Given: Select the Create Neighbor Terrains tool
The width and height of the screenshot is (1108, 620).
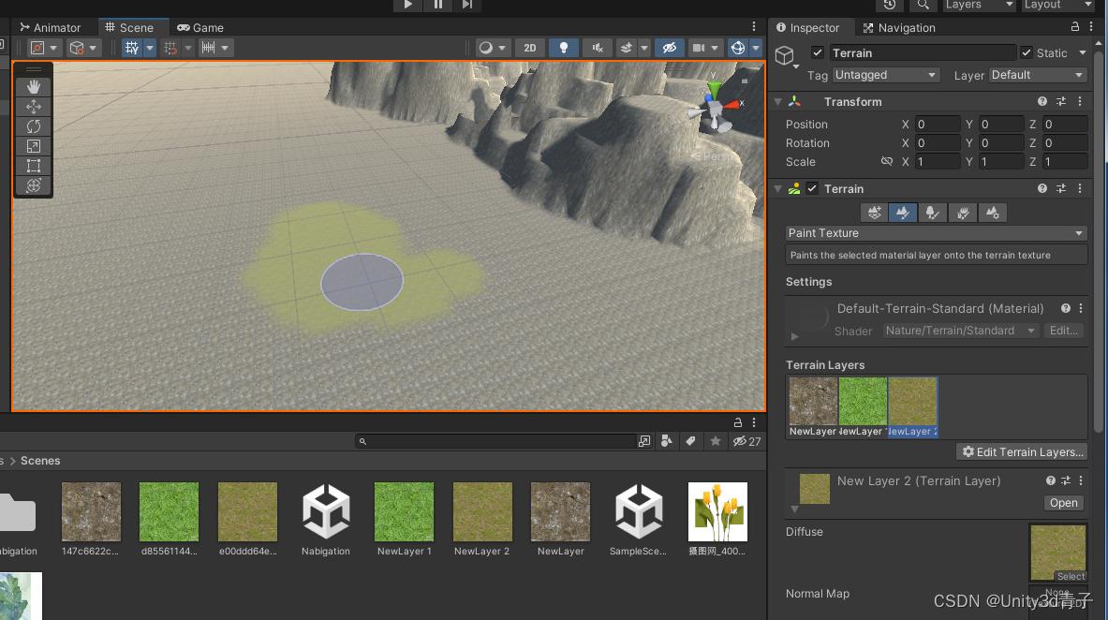Looking at the screenshot, I should pos(873,213).
